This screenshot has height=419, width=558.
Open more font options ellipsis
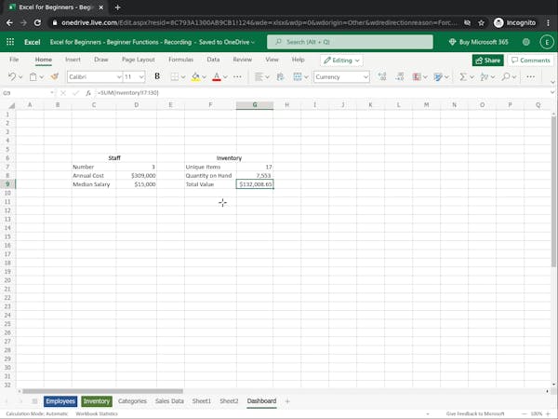[237, 76]
